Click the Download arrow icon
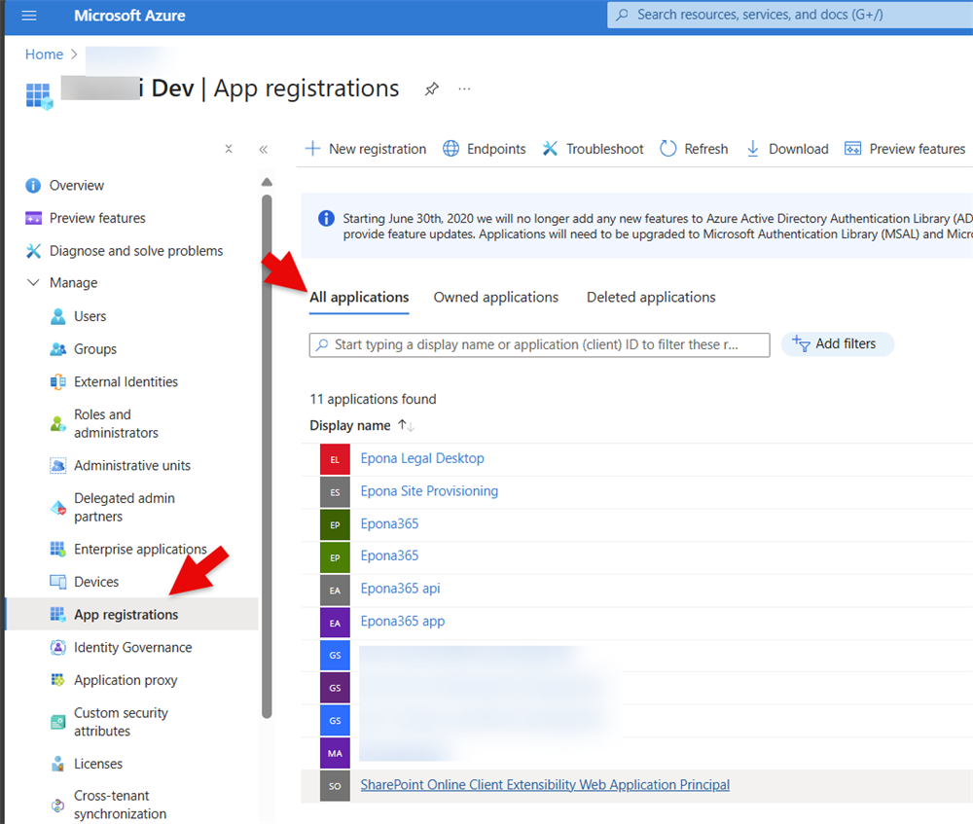Viewport: 973px width, 824px height. (x=753, y=149)
